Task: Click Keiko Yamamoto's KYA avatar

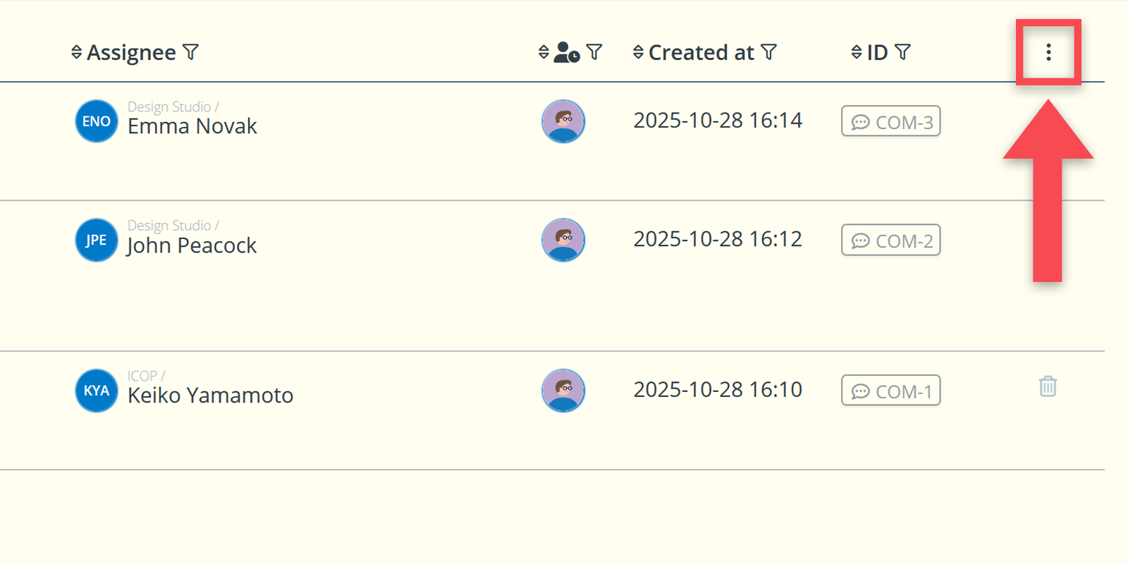Action: [x=97, y=391]
